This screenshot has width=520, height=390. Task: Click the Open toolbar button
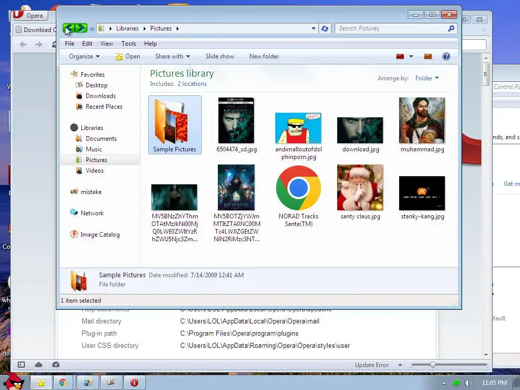pos(127,56)
